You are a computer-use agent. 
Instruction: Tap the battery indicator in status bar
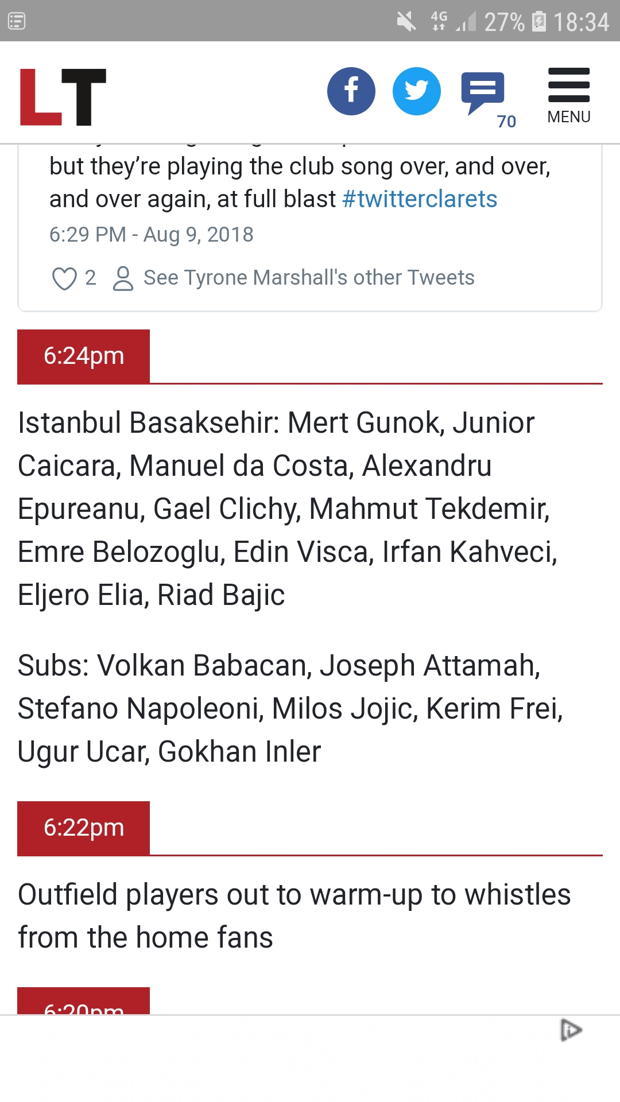point(538,22)
